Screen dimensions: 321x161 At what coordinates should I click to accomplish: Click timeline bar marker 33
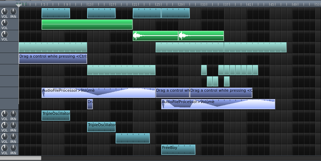click(204, 4)
